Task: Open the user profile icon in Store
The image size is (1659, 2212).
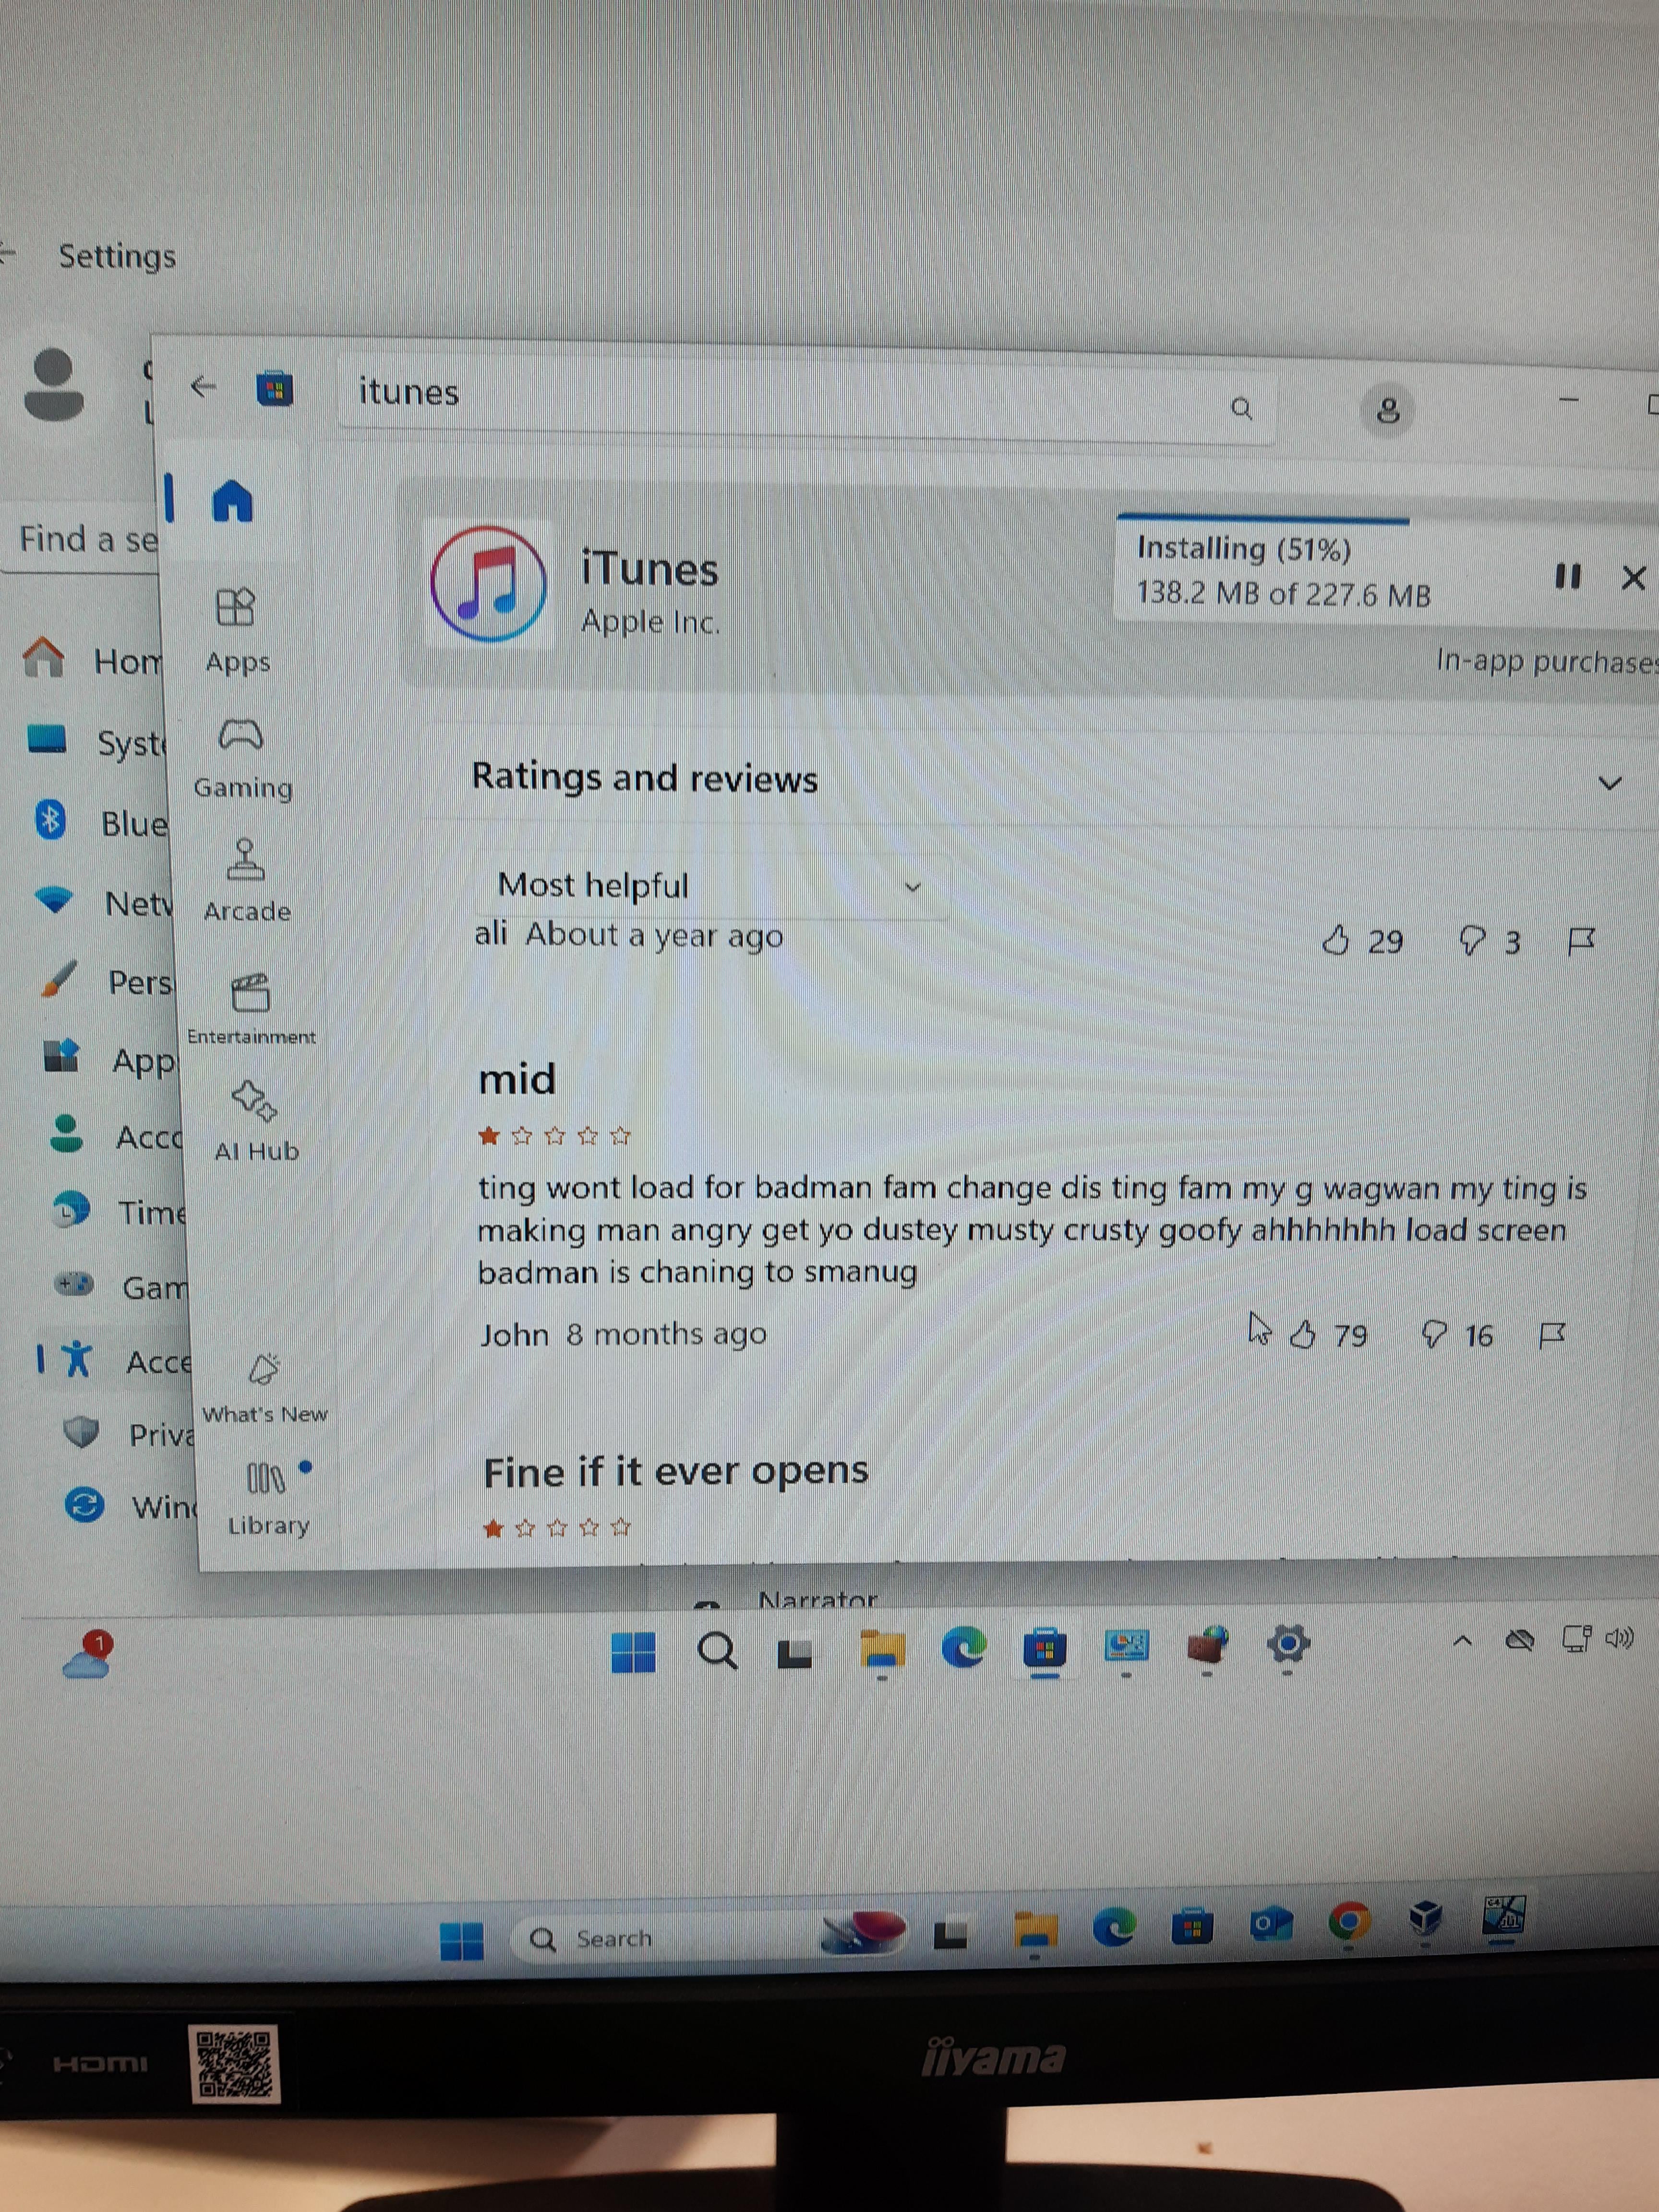Action: 1387,410
